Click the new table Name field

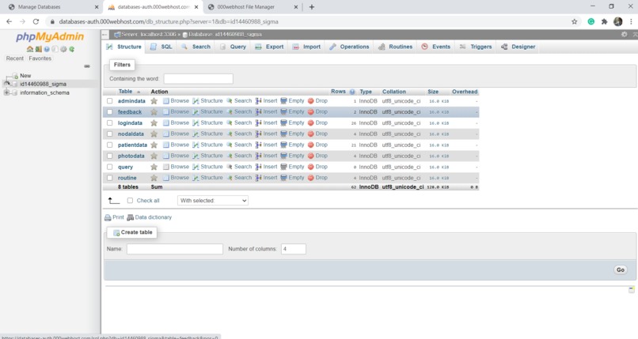[x=175, y=249]
